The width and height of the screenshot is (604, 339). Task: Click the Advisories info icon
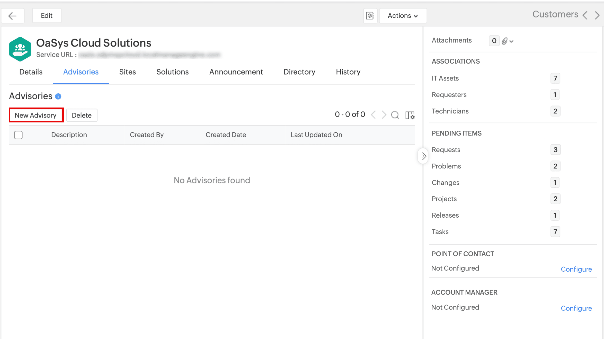click(x=58, y=96)
